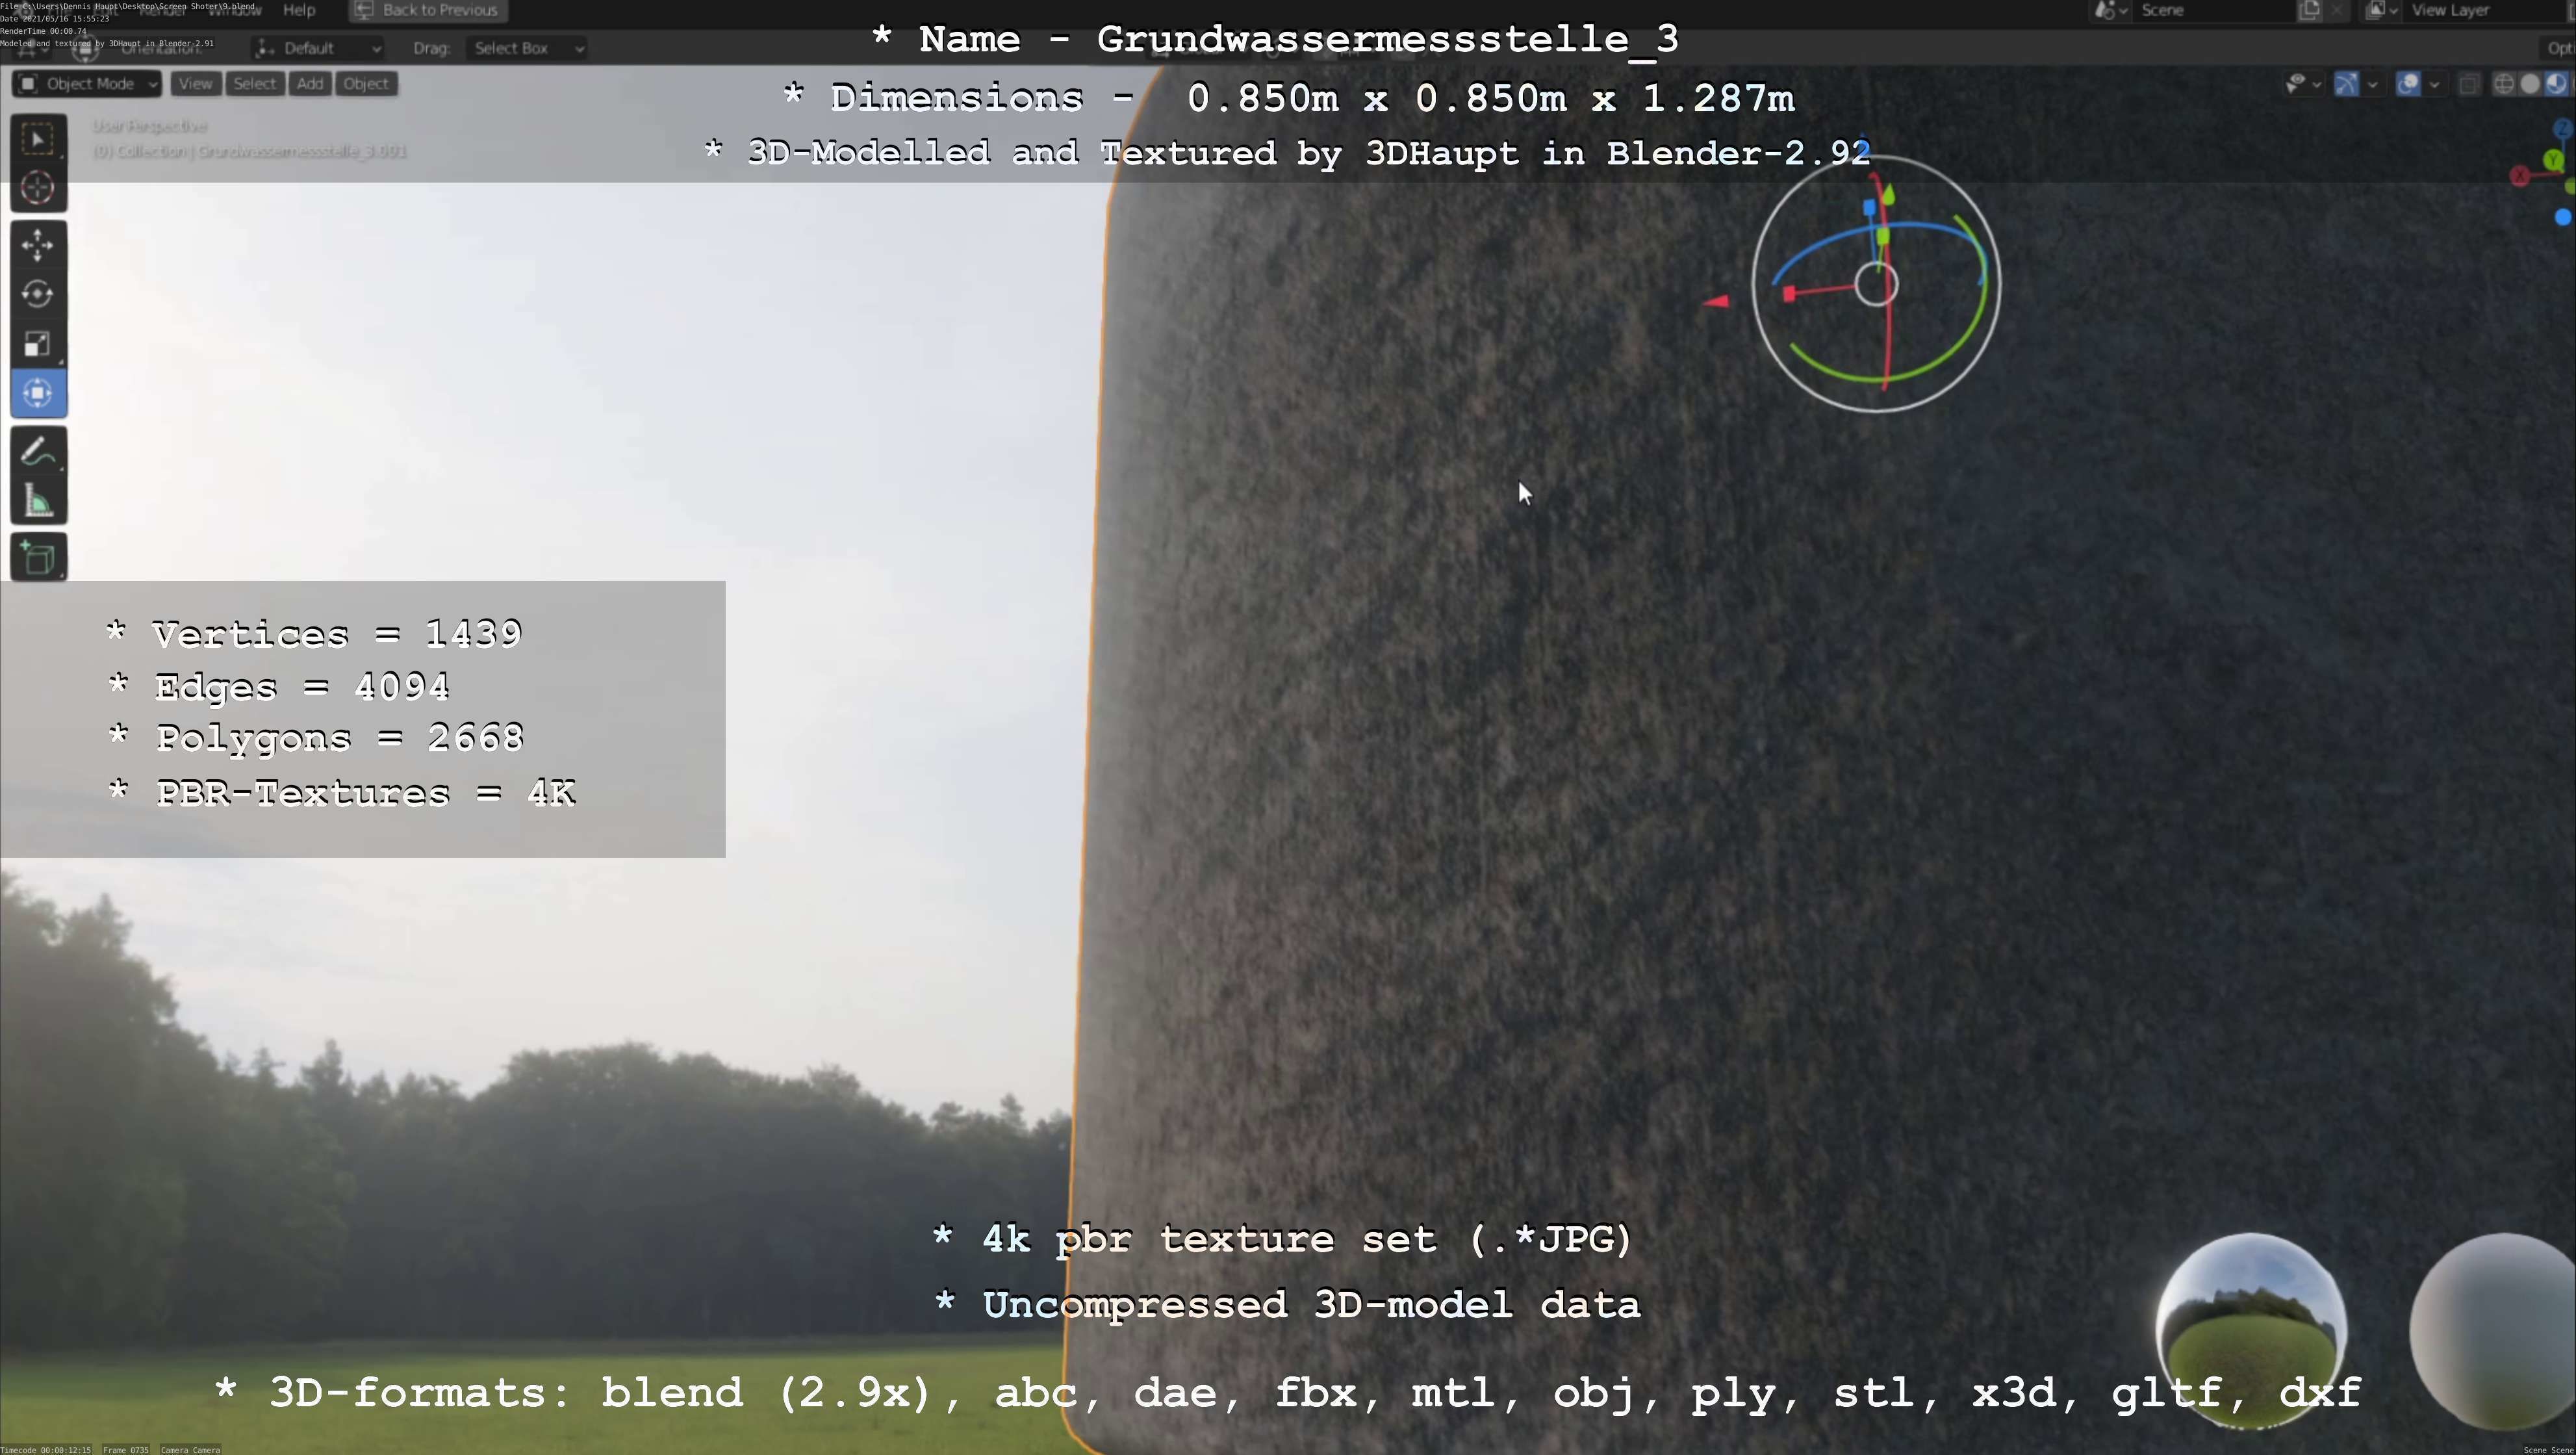The height and width of the screenshot is (1455, 2576).
Task: Choose the Annotate pencil tool
Action: (38, 452)
